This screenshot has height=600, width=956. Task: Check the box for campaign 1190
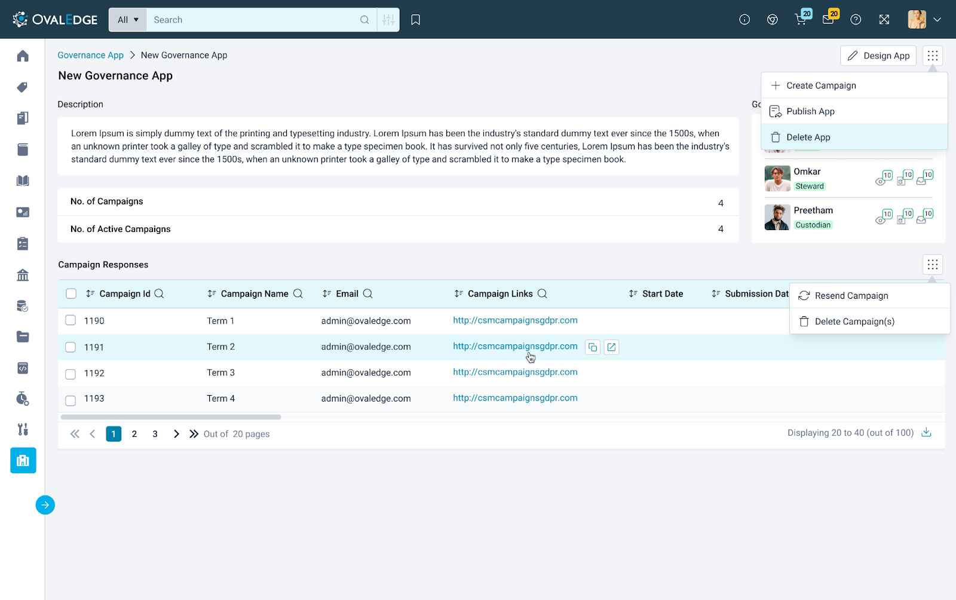pos(71,320)
